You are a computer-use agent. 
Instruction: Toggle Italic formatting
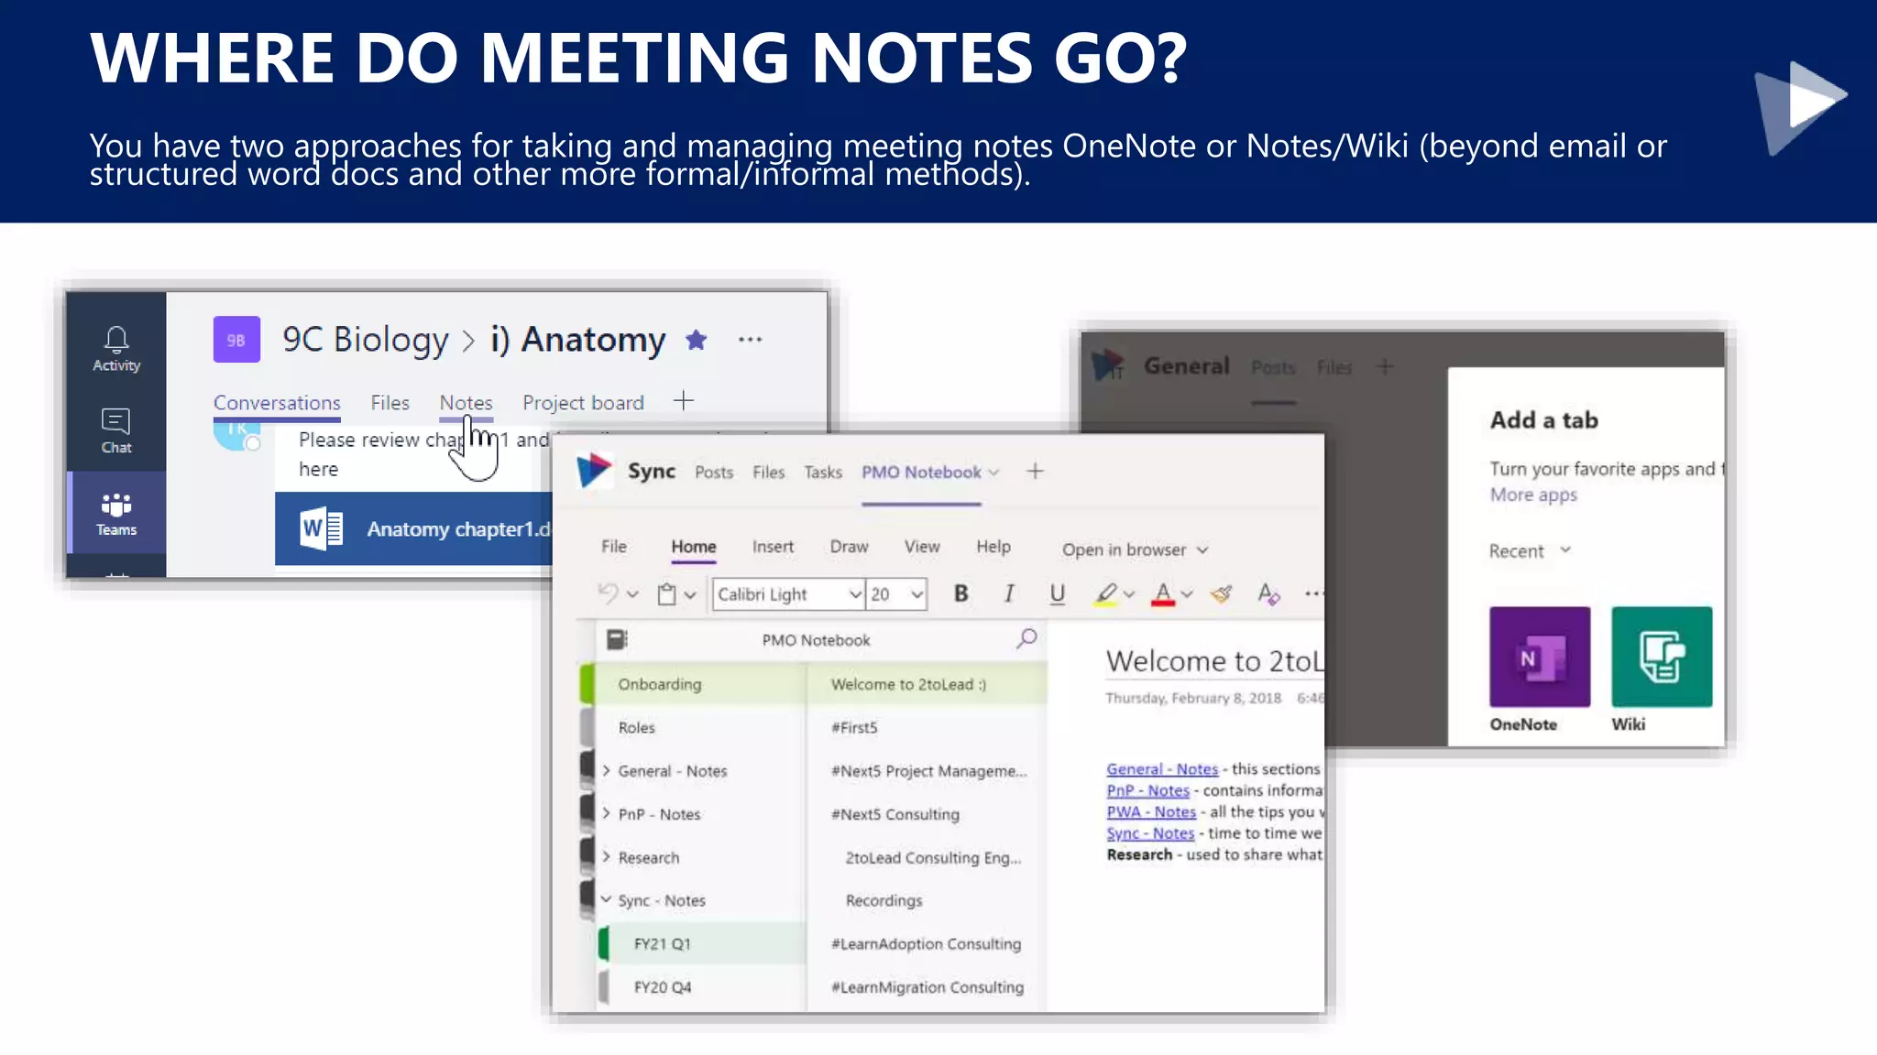1009,594
